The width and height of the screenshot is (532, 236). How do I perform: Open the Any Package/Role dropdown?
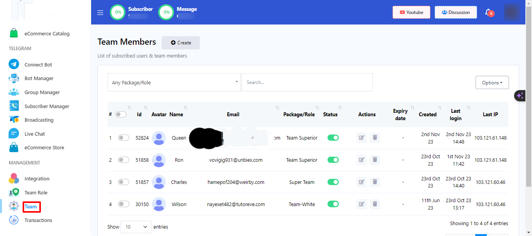[x=174, y=82]
